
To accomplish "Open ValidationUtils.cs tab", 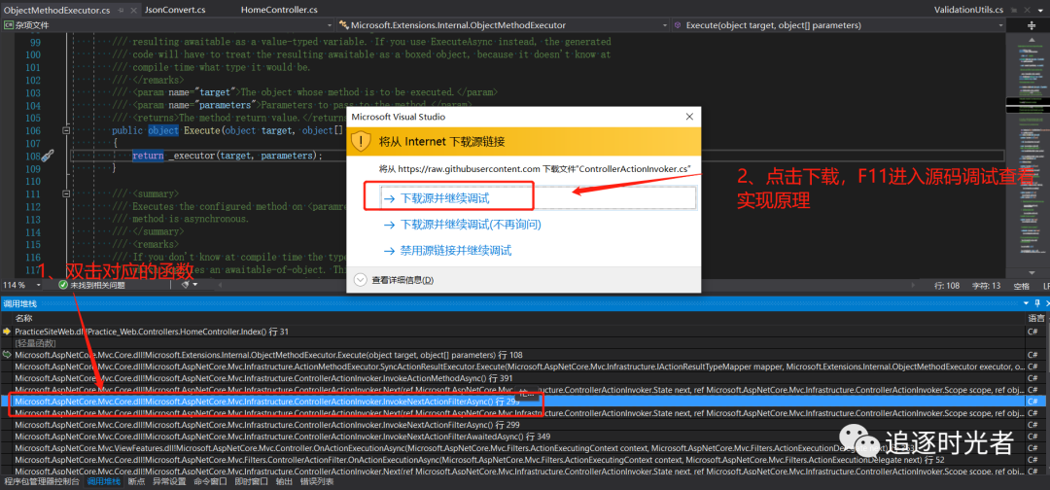I will [x=968, y=9].
